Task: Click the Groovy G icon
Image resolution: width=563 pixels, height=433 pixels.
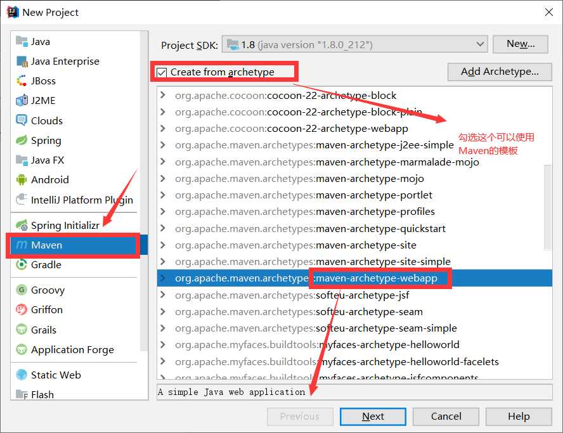Action: [22, 290]
